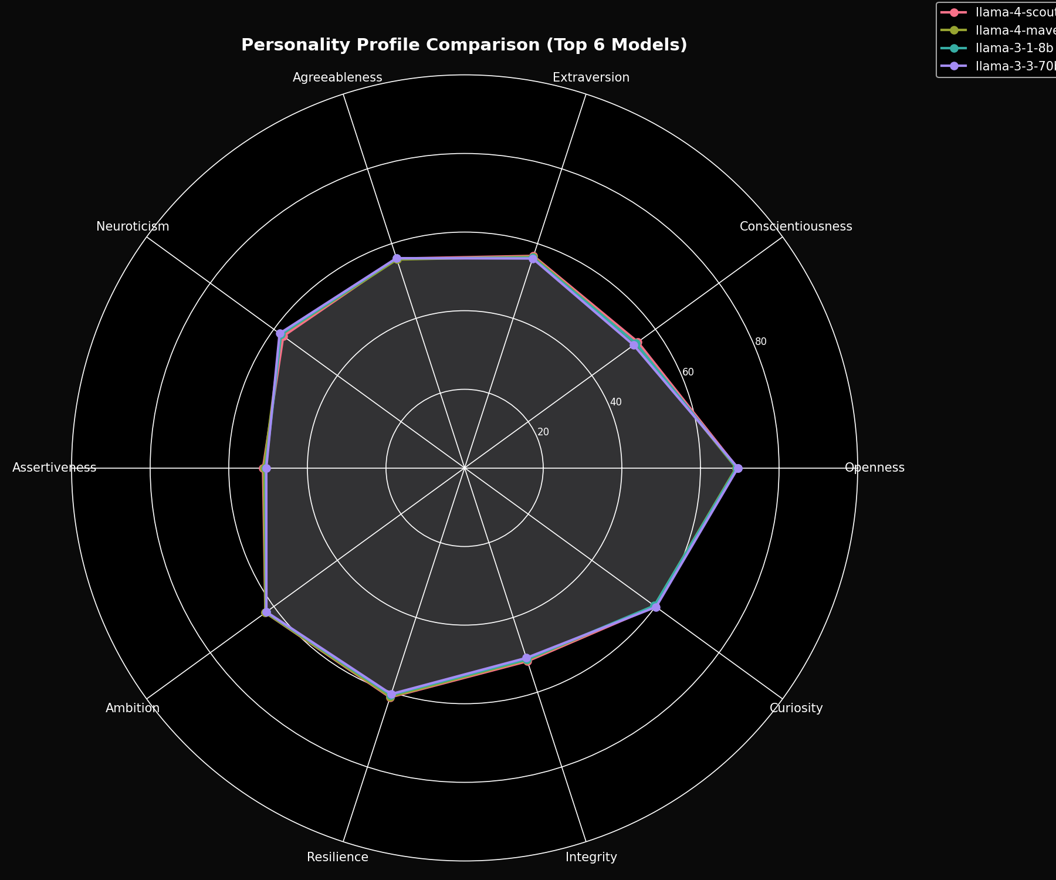Click the 80 radial tick label

(x=760, y=341)
